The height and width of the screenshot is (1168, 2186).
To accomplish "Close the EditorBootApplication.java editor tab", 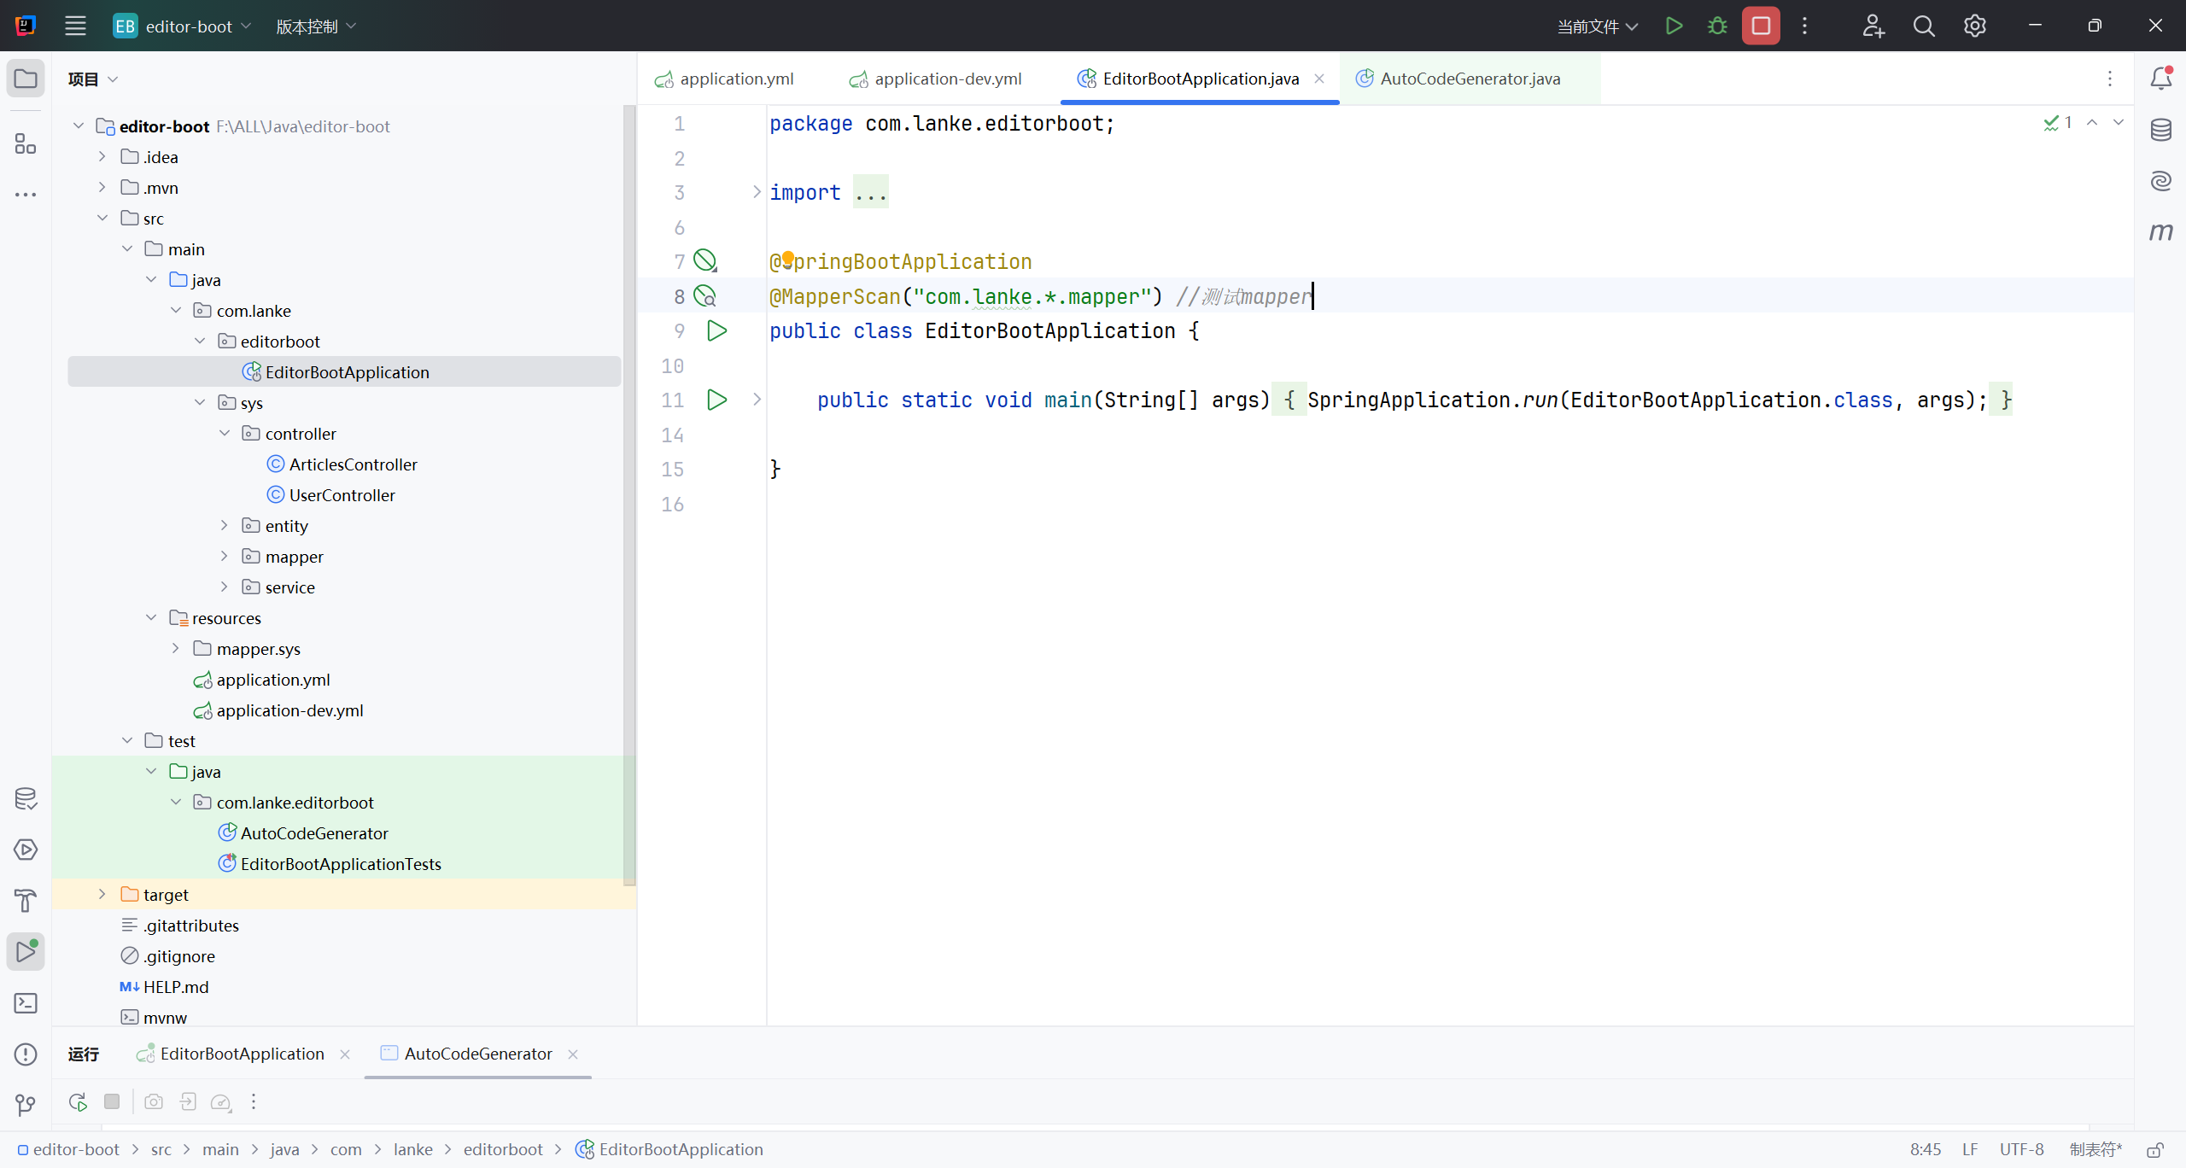I will 1319,79.
